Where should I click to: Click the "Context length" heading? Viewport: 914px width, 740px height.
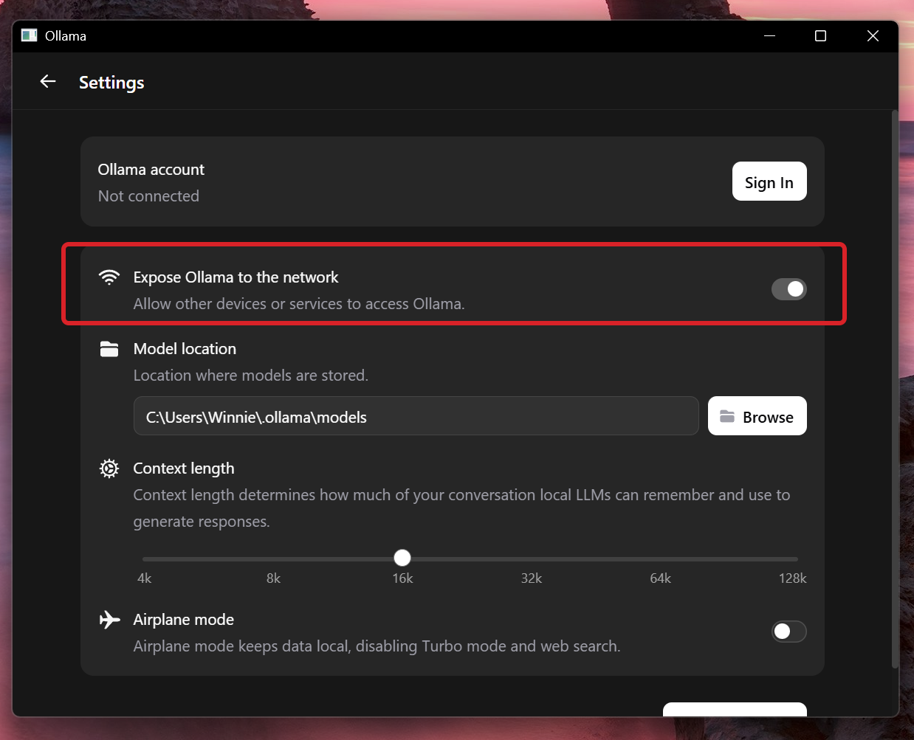pos(184,468)
